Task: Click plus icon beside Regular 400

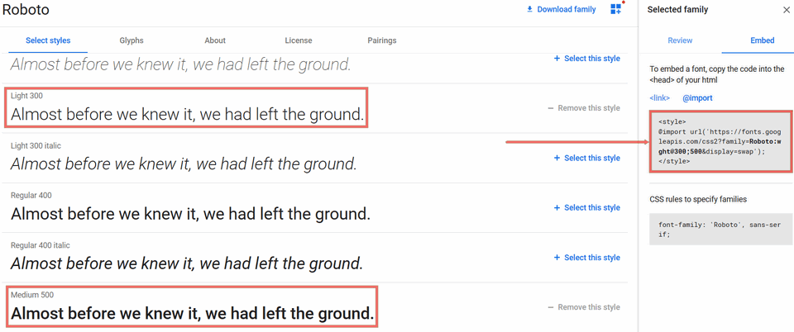Action: 557,207
